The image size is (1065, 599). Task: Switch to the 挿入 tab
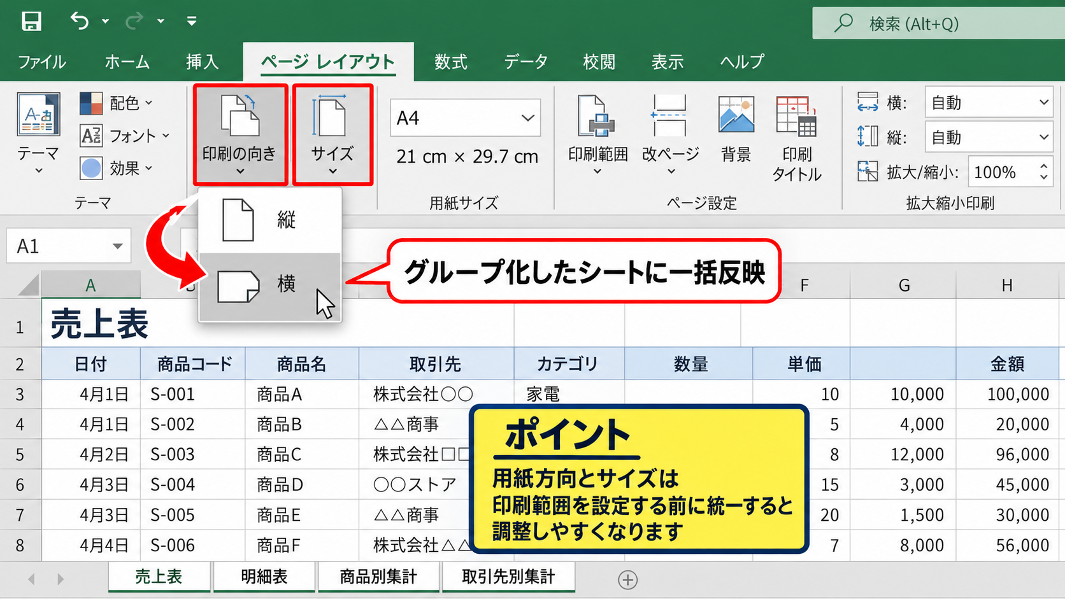click(202, 62)
